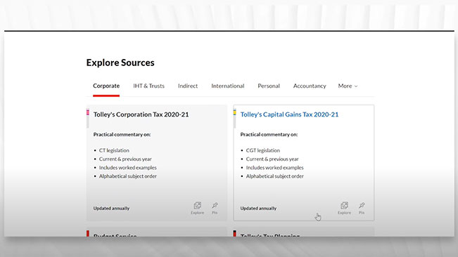Click Explore icon on Corporation Tax card
458x257 pixels.
pos(198,208)
